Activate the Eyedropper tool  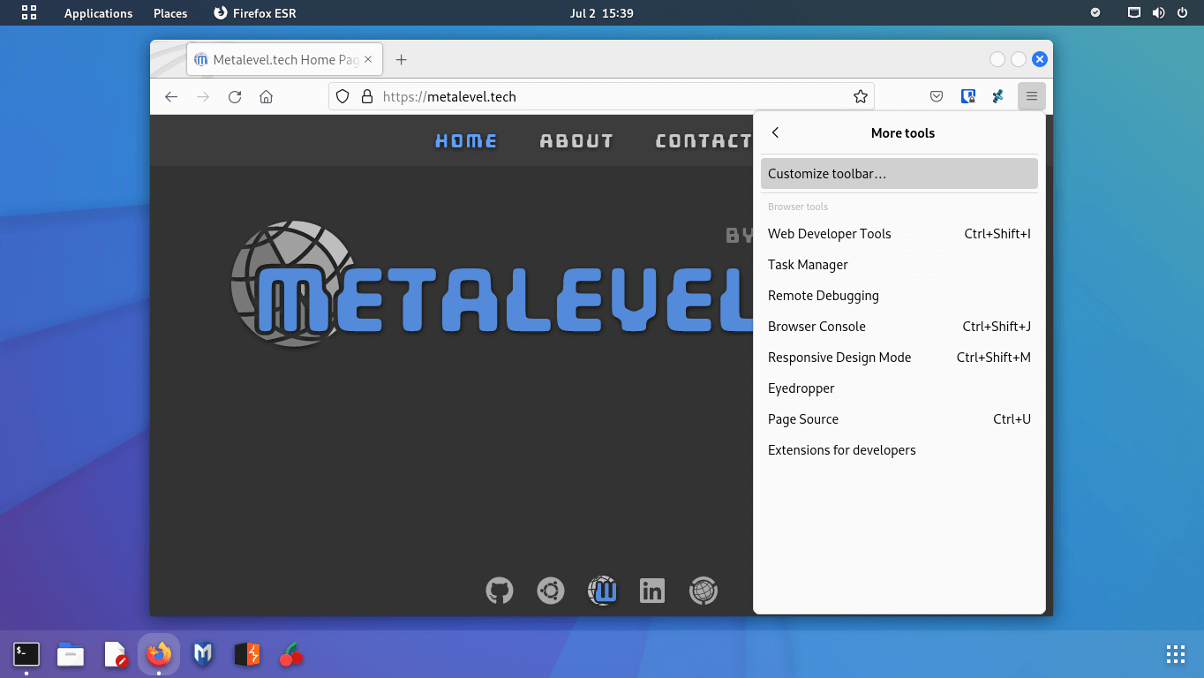[x=899, y=388]
